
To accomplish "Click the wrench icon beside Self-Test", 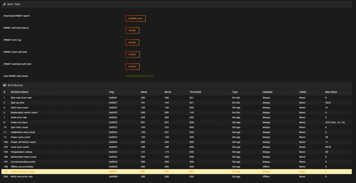I will tap(4, 4).
